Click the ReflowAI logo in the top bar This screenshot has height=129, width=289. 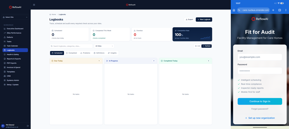click(x=131, y=5)
